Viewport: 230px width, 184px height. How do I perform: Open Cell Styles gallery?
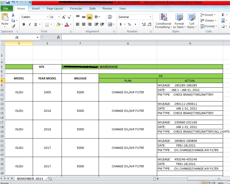(x=192, y=21)
